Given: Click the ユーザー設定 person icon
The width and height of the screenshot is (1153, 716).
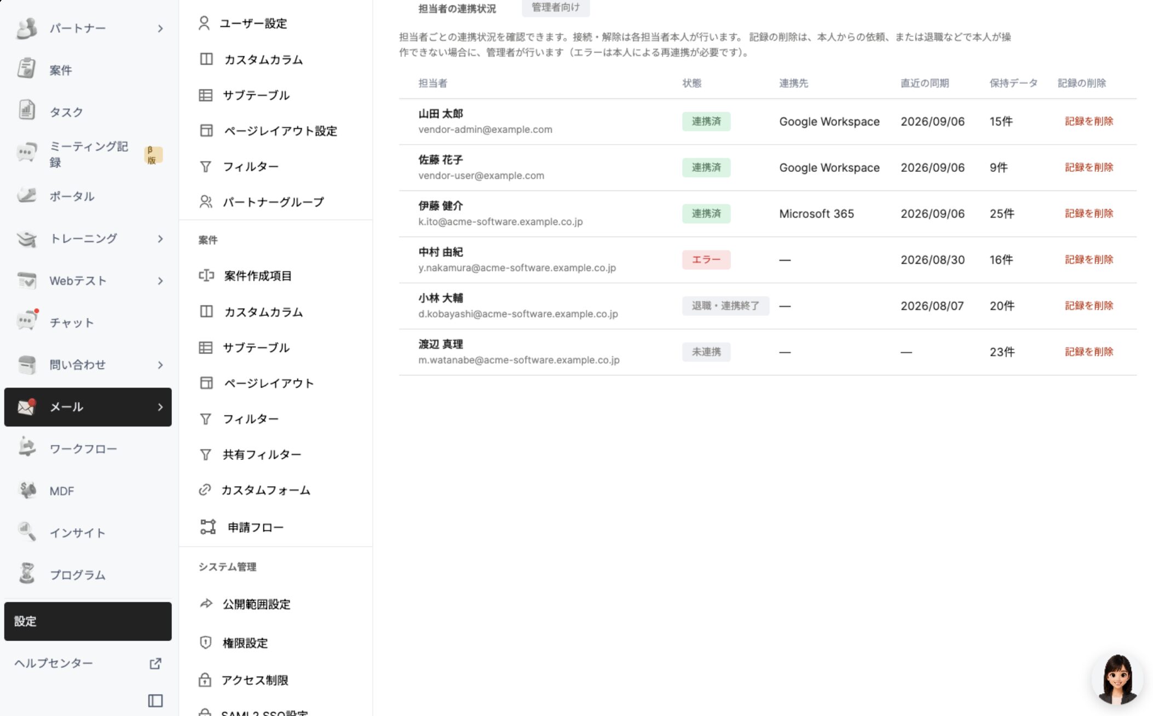Looking at the screenshot, I should point(204,23).
